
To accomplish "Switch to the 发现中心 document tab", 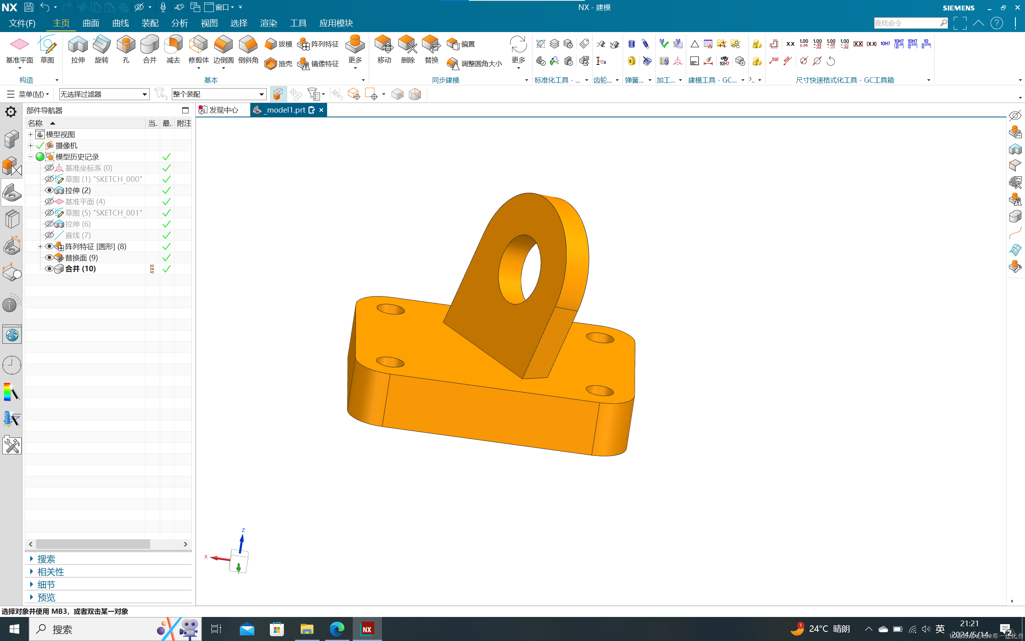I will [219, 110].
